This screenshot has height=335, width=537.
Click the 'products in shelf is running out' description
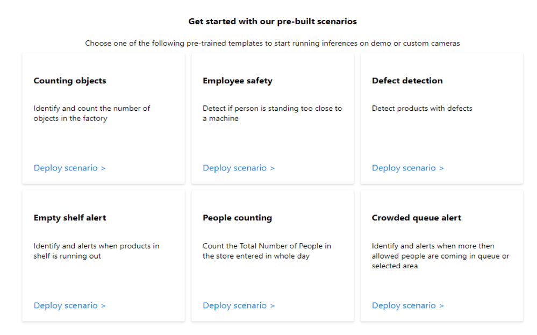[x=96, y=251]
